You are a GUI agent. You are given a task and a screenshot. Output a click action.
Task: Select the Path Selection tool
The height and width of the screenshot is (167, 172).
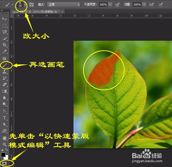pos(4,124)
